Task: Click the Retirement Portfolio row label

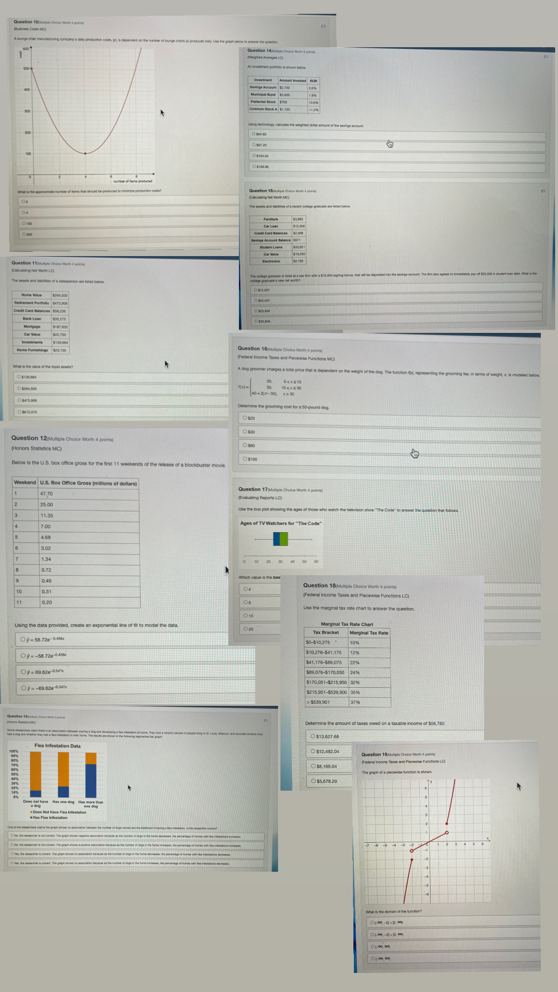Action: pyautogui.click(x=31, y=303)
